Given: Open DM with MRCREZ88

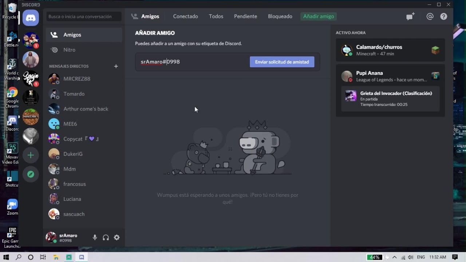Looking at the screenshot, I should click(x=84, y=79).
